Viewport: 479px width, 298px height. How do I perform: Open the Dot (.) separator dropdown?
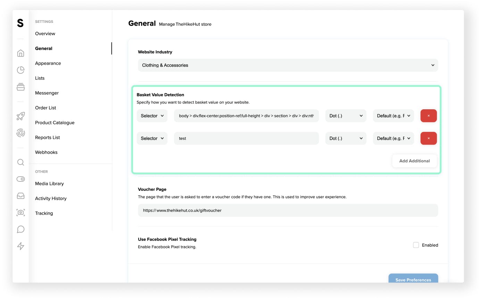coord(346,116)
